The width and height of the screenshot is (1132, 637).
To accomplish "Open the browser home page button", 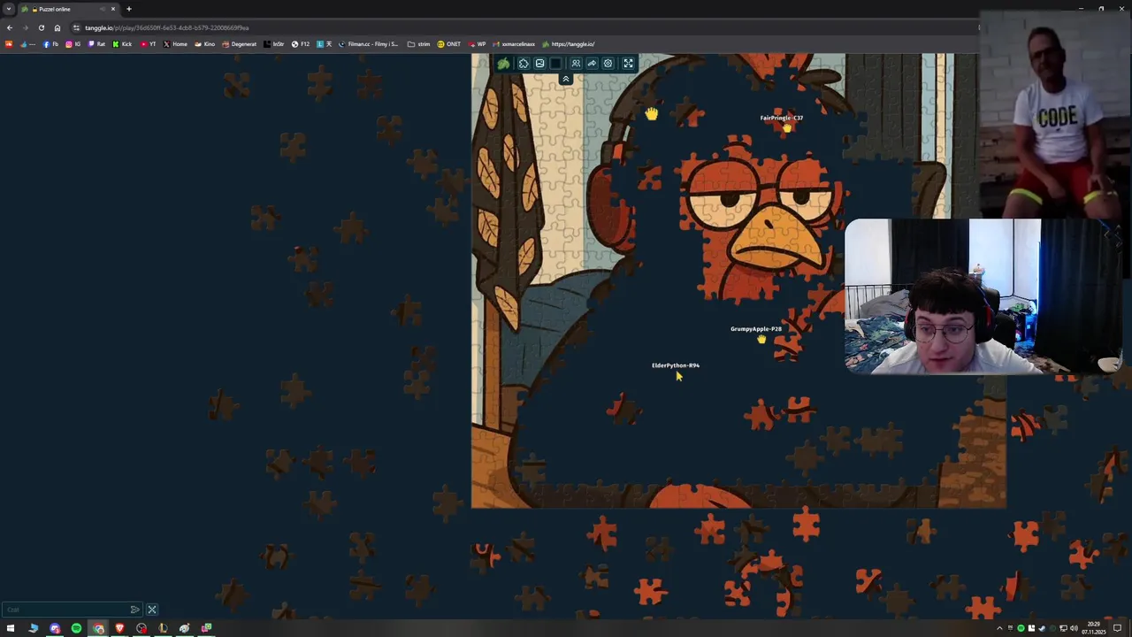I will (57, 27).
